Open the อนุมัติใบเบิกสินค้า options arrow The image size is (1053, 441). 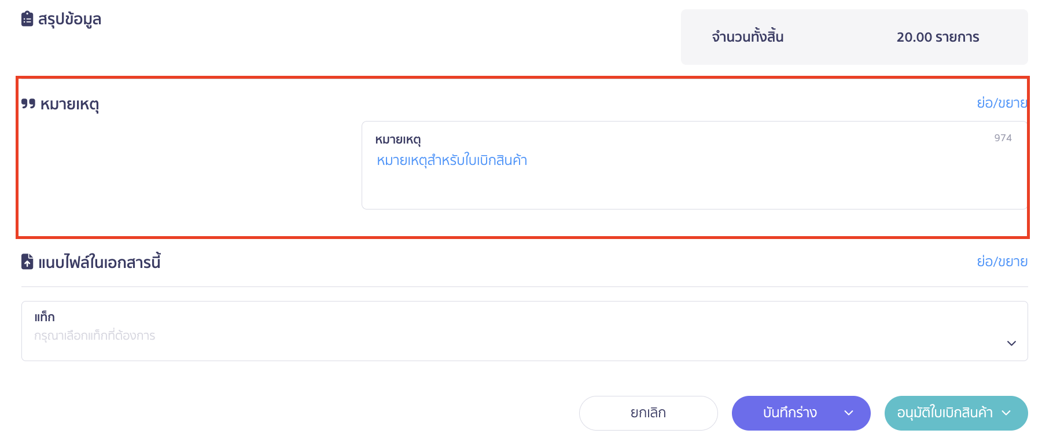coord(1006,413)
